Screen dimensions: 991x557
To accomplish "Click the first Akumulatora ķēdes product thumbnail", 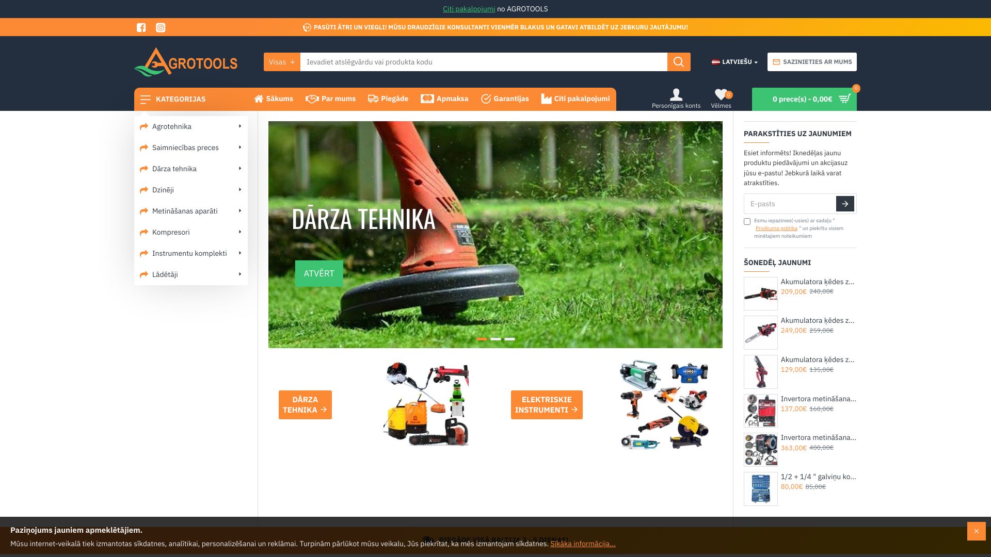I will [x=760, y=293].
